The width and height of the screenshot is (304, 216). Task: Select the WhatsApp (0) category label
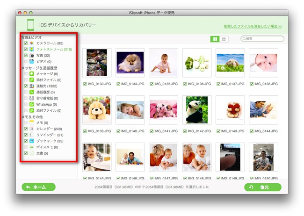[46, 104]
